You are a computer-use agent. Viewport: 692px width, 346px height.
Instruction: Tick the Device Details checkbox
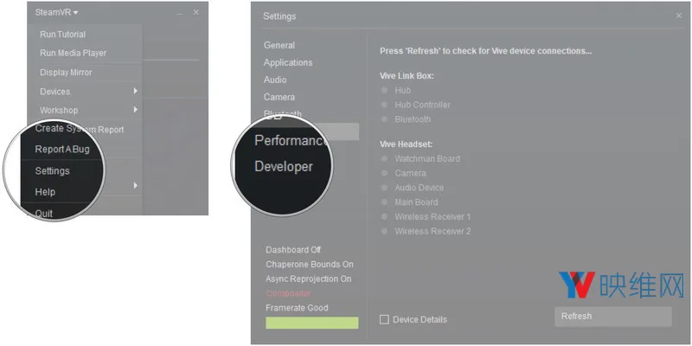[384, 319]
